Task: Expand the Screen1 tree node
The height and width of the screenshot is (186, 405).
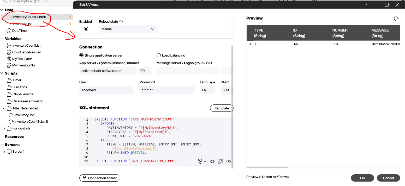Action: [4, 152]
